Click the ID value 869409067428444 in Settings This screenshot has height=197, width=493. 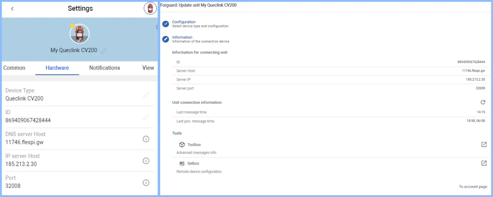pos(28,120)
